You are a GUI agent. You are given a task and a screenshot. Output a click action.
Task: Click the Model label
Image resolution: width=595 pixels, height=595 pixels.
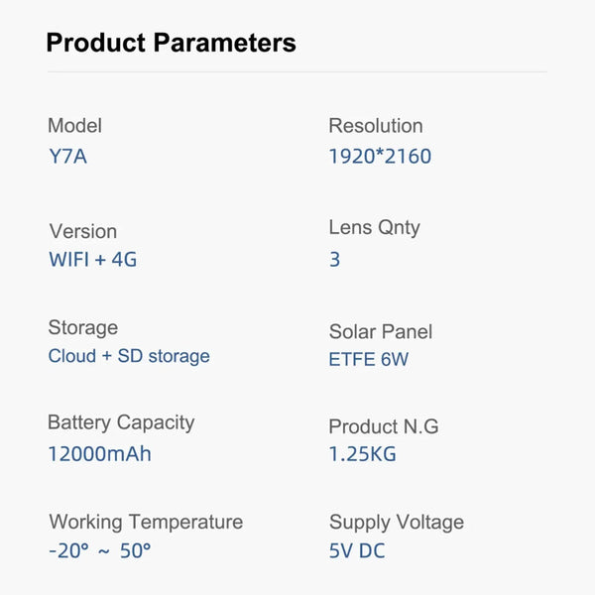74,126
